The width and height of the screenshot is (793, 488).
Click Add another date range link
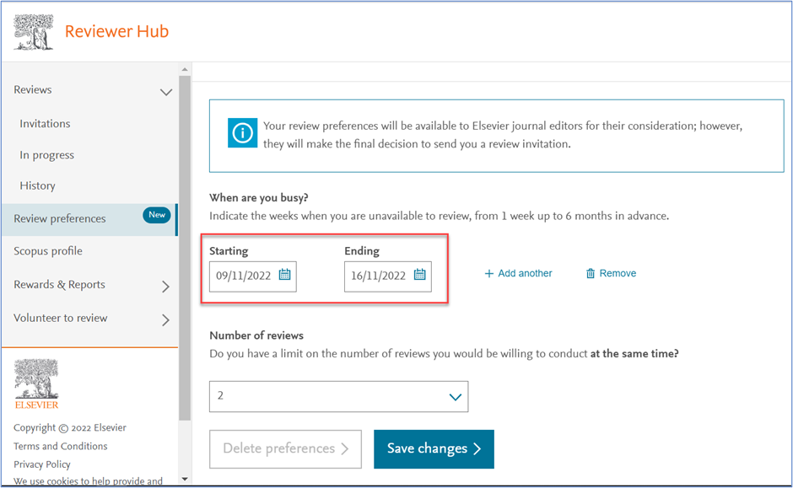tap(518, 273)
